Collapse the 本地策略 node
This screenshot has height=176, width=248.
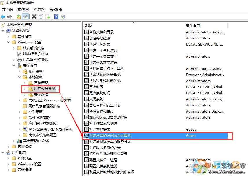19,77
